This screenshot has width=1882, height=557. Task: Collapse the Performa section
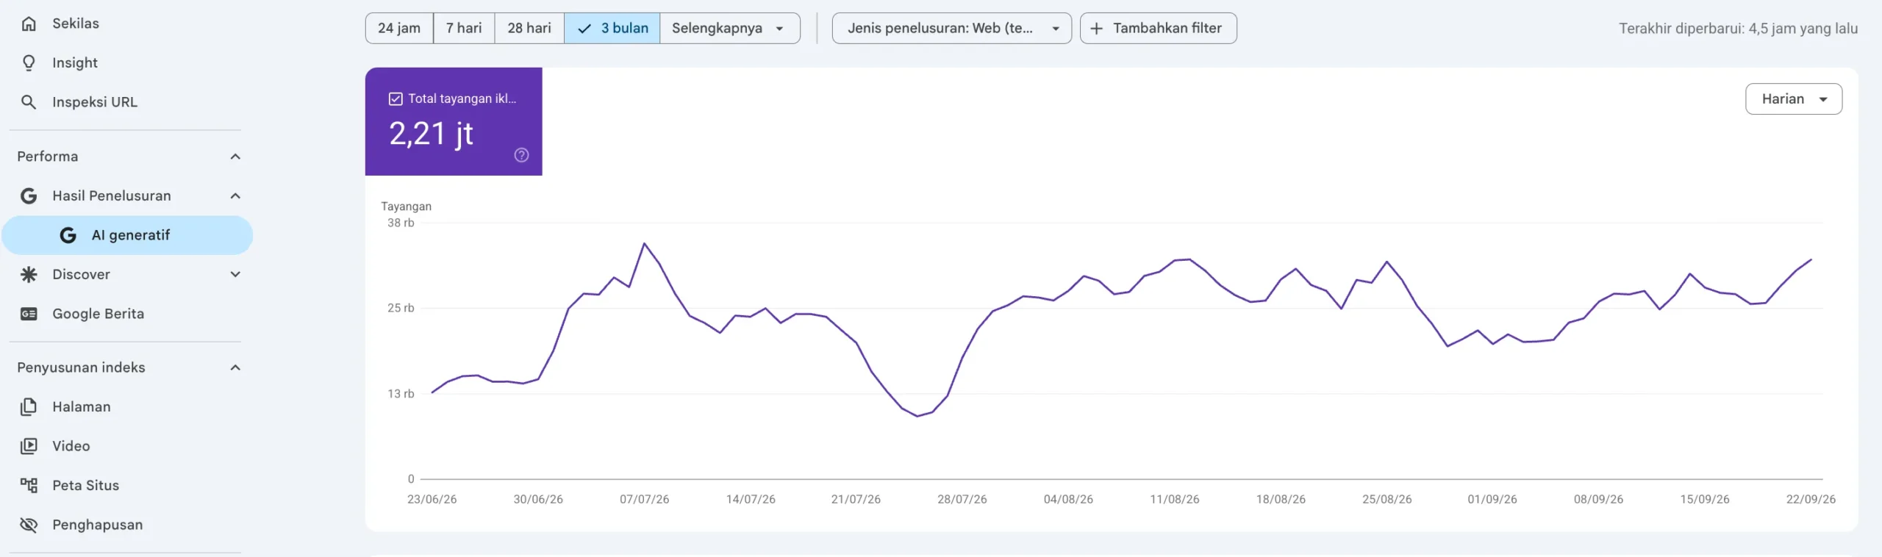pyautogui.click(x=235, y=157)
